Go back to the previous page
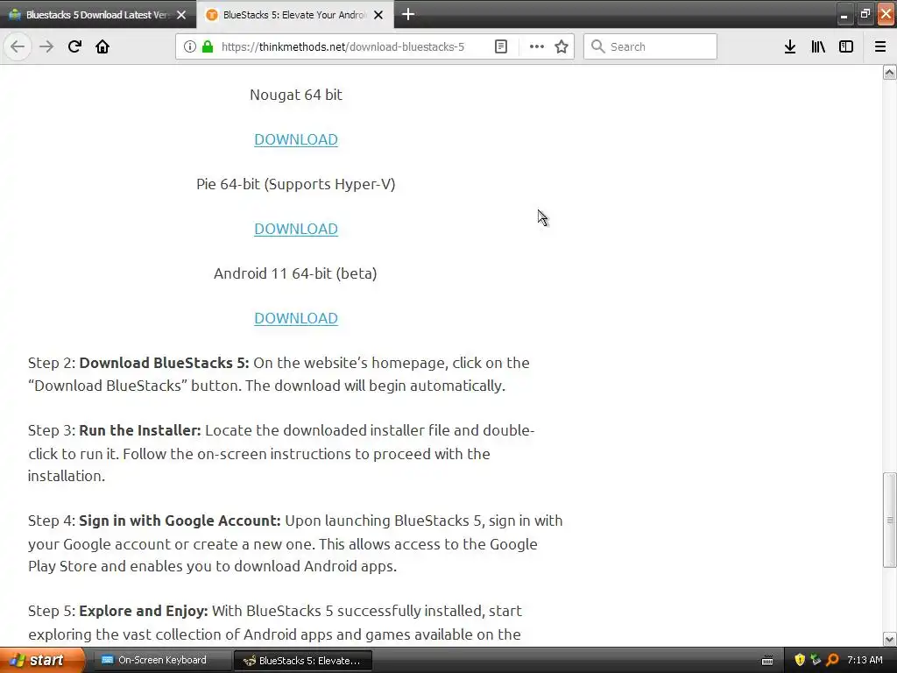 pos(18,46)
